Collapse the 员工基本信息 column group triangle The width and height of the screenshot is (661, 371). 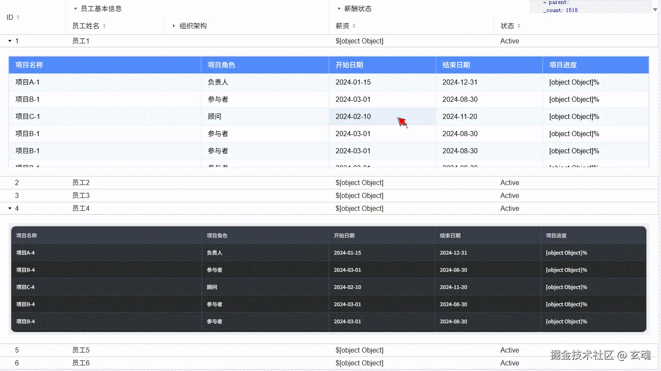click(75, 8)
